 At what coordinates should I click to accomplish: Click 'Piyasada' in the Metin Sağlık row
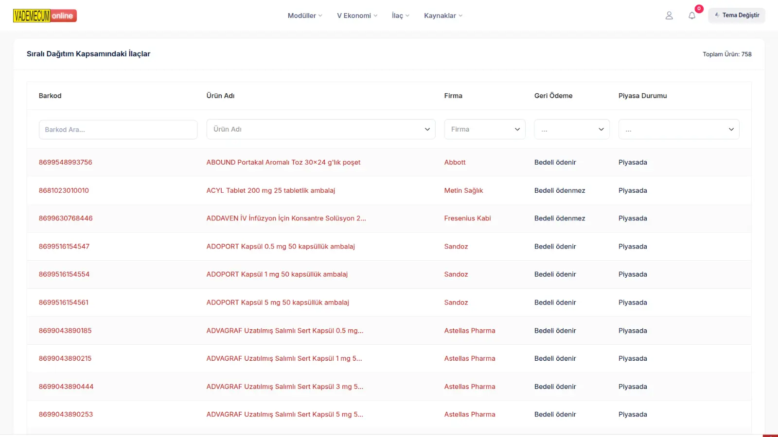(x=633, y=190)
